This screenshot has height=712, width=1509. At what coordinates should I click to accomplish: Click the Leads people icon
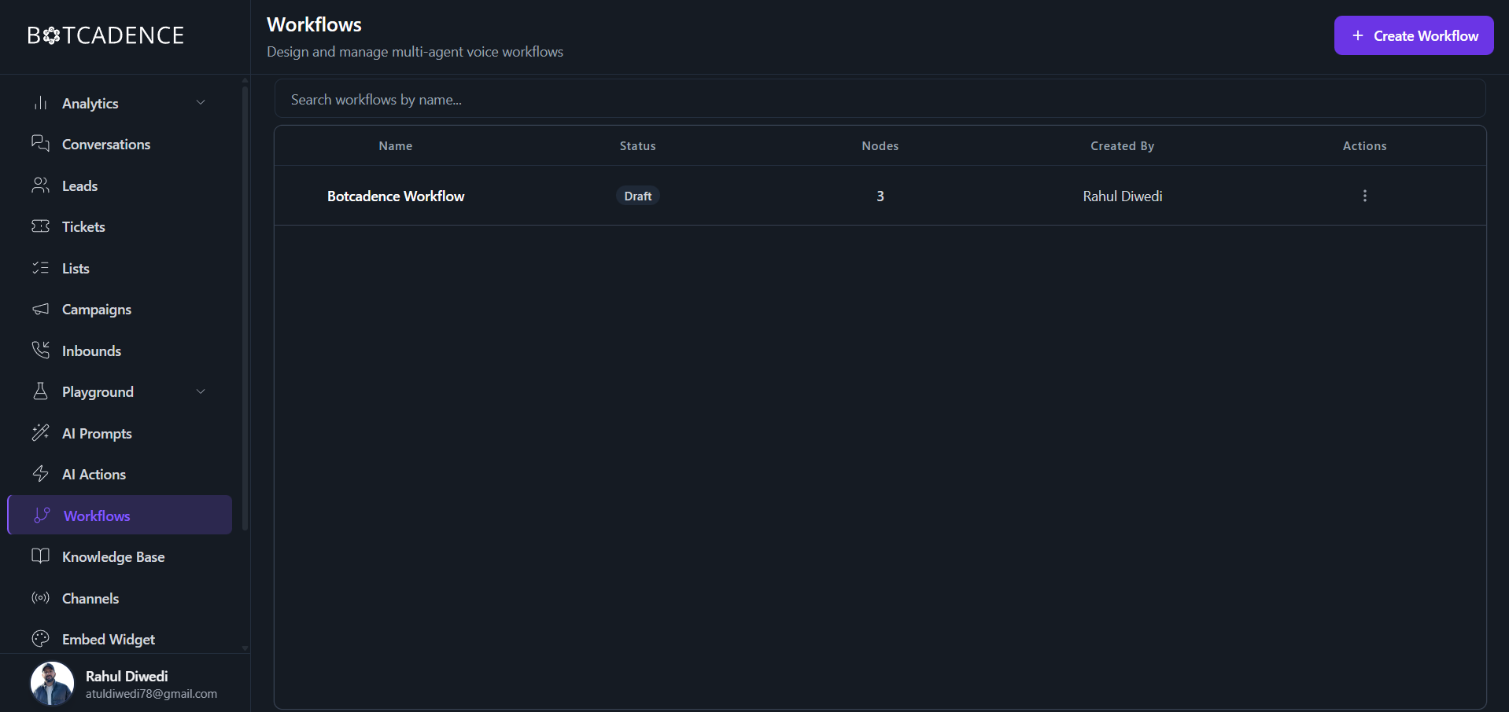41,185
